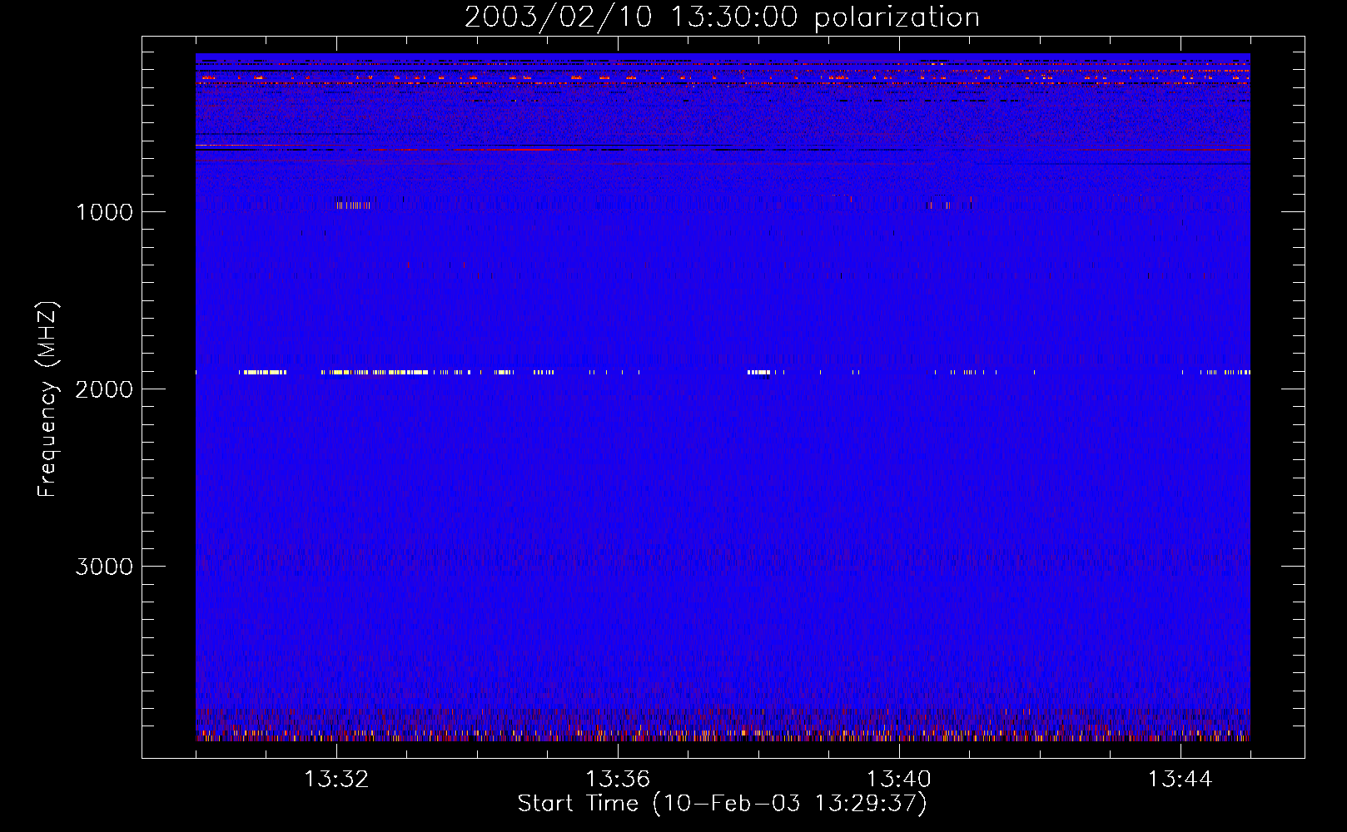Click the 13:32 time axis label
1347x832 pixels.
pyautogui.click(x=336, y=780)
